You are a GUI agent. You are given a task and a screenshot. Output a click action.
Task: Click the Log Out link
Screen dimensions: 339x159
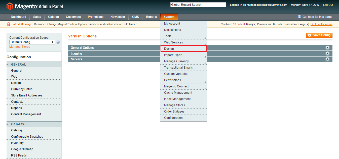pyautogui.click(x=328, y=5)
